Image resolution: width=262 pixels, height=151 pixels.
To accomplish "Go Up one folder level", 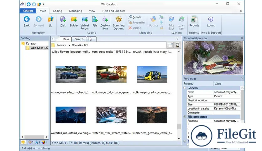I will 50,22.
